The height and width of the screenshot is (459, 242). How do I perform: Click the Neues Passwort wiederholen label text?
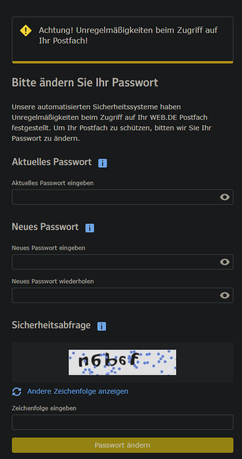click(x=53, y=282)
